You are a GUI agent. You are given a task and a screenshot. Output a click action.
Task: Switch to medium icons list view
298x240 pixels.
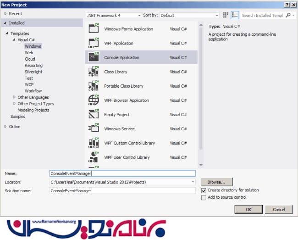click(x=235, y=15)
